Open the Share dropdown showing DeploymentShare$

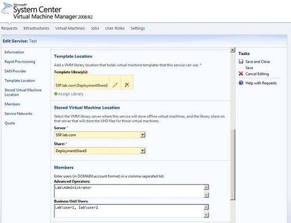(x=100, y=151)
